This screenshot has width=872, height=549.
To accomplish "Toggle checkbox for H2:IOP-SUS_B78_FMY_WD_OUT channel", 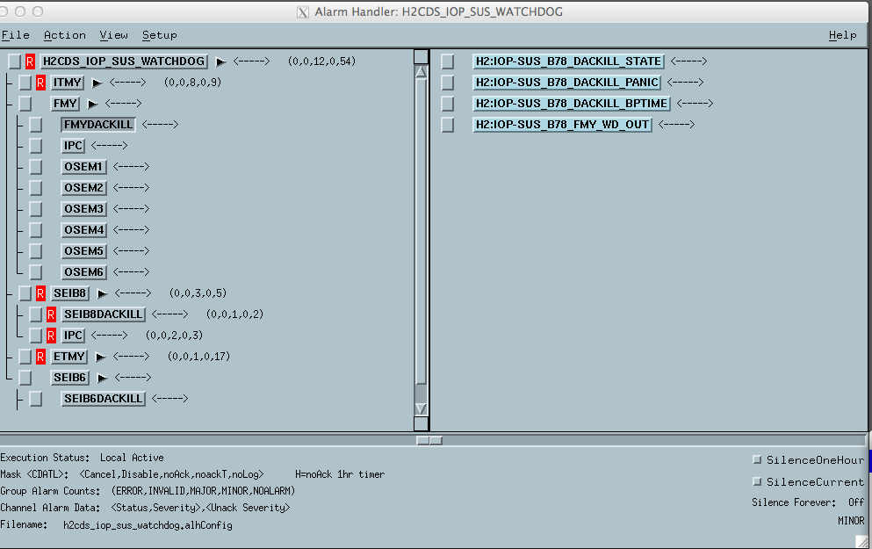I will 448,125.
